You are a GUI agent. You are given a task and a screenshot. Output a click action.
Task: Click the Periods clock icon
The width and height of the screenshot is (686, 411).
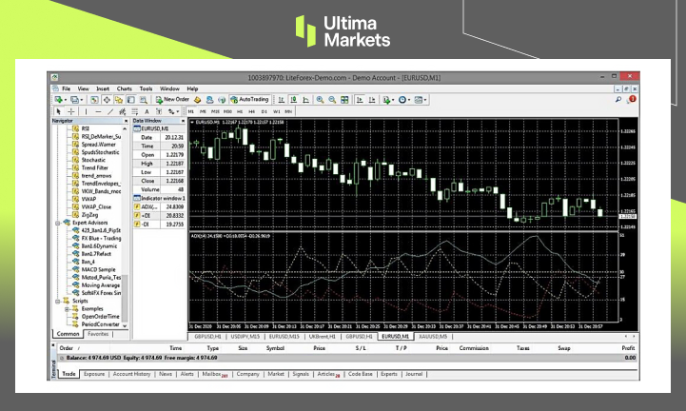pos(402,100)
